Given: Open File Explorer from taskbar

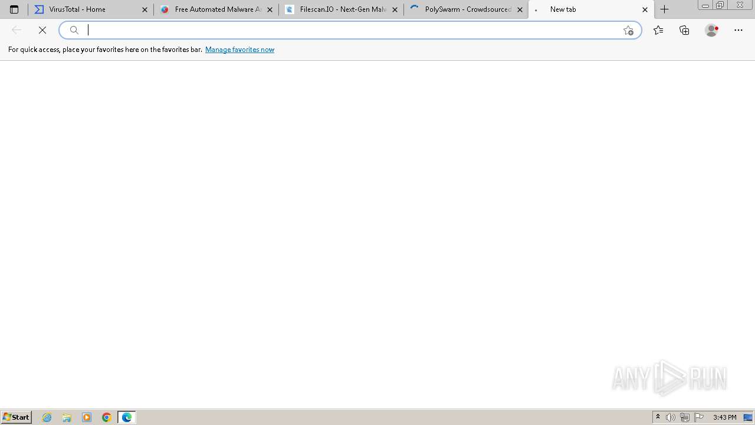Looking at the screenshot, I should point(67,417).
